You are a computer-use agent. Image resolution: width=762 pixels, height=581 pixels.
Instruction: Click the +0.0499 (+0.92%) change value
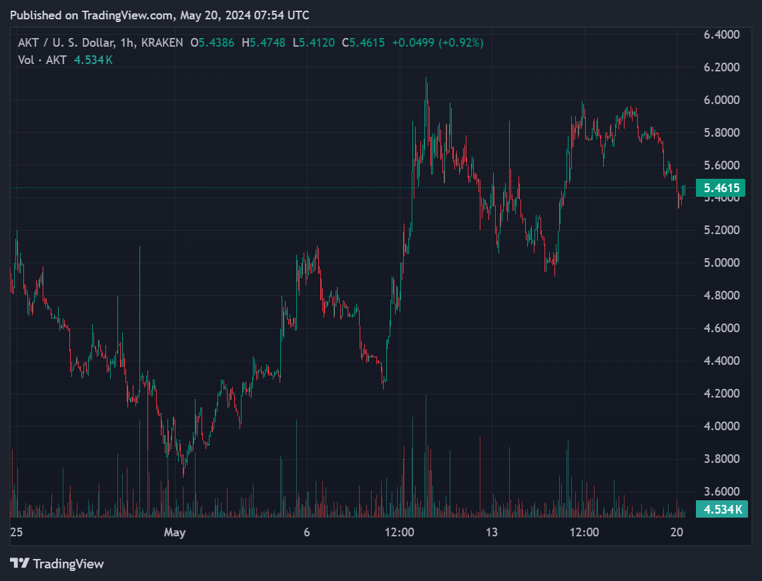(x=437, y=43)
